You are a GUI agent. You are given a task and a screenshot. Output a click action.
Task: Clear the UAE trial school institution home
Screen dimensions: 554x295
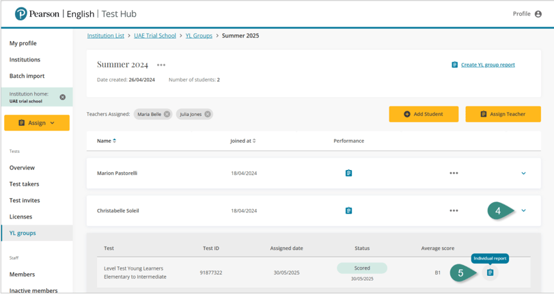[63, 97]
